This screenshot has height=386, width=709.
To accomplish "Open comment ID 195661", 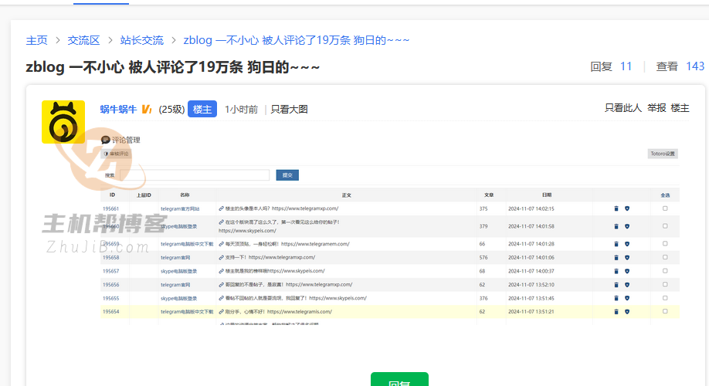I will (110, 208).
